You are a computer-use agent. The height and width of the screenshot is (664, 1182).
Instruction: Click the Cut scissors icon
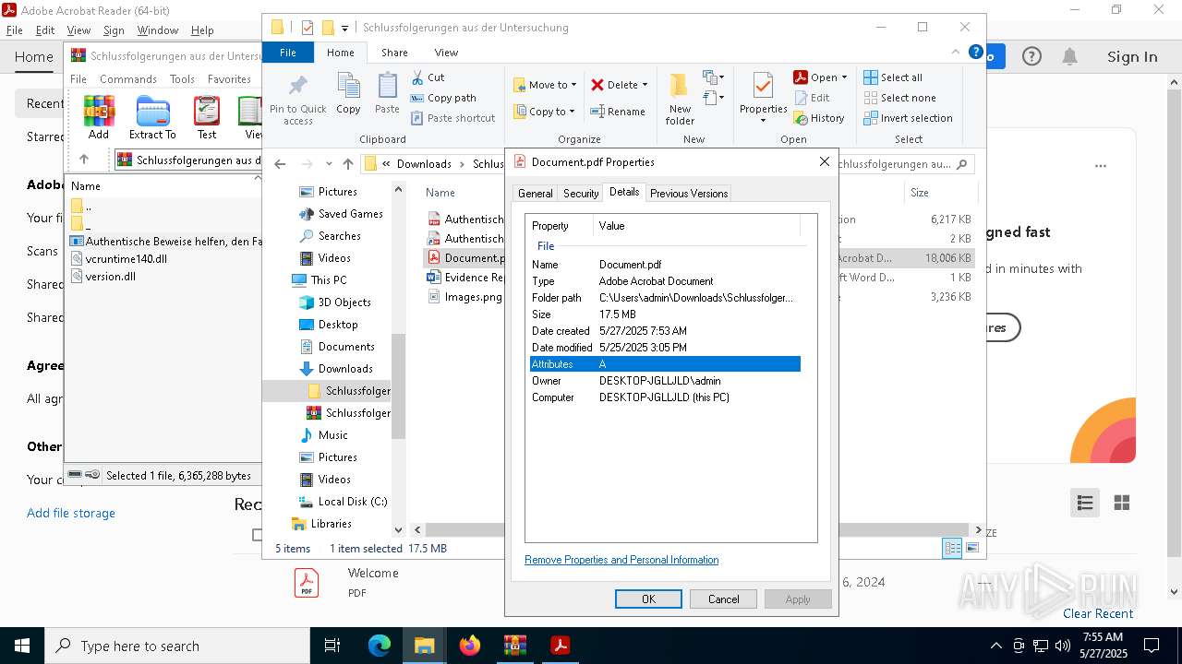417,77
